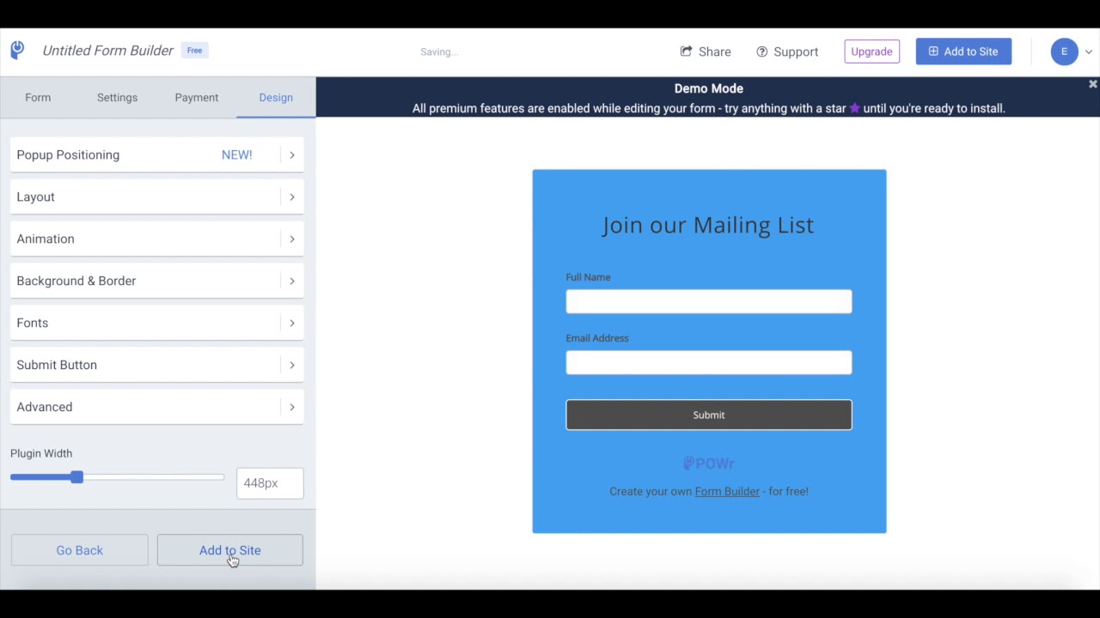
Task: Click the Fonts chevron arrow
Action: pyautogui.click(x=292, y=324)
